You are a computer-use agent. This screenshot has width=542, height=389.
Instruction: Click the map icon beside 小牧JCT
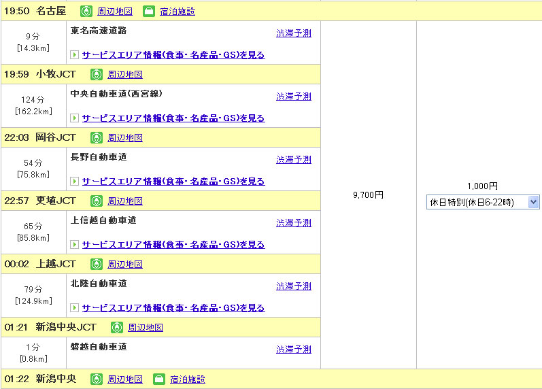click(x=97, y=74)
